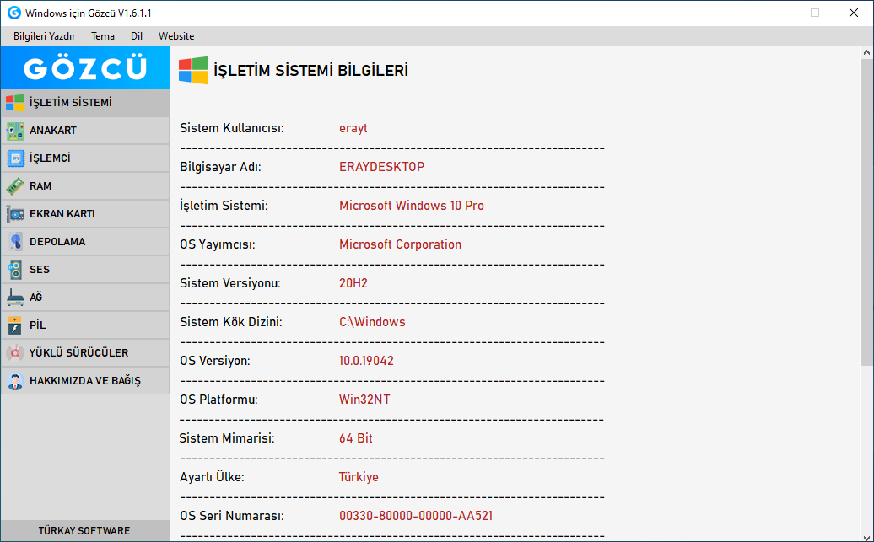The height and width of the screenshot is (542, 874).
Task: Click the OS Seri Numarası label
Action: tap(232, 516)
